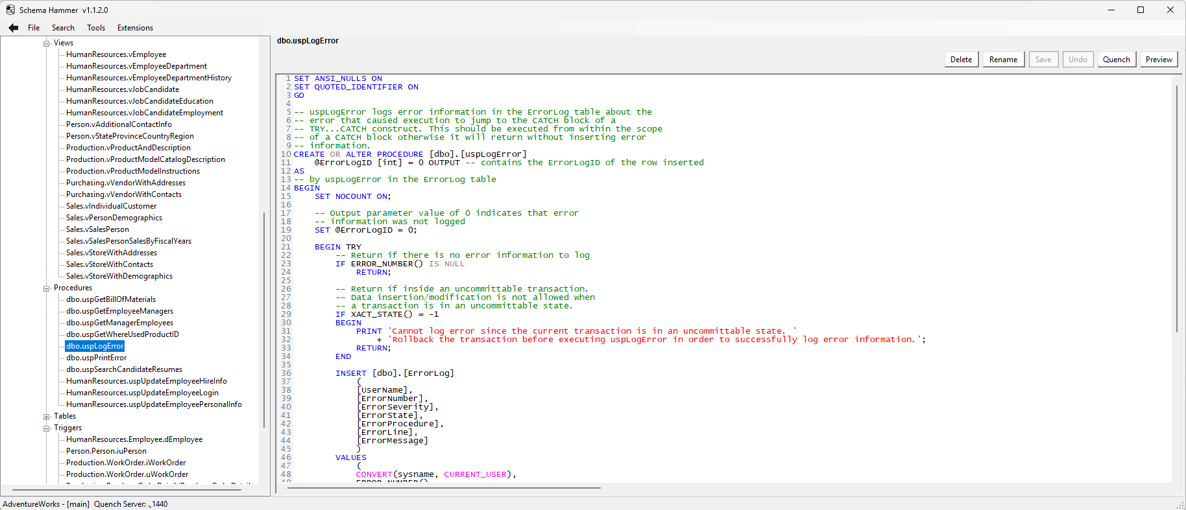Click the 'SET NOCOUNT ON;' code line
This screenshot has width=1186, height=510.
click(353, 196)
